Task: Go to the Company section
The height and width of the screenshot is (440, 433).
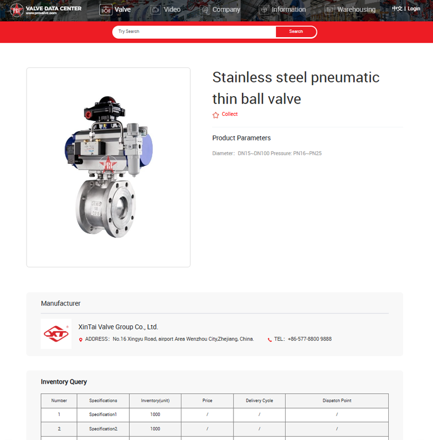Action: [x=226, y=10]
